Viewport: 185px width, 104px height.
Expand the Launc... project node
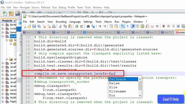3,90
